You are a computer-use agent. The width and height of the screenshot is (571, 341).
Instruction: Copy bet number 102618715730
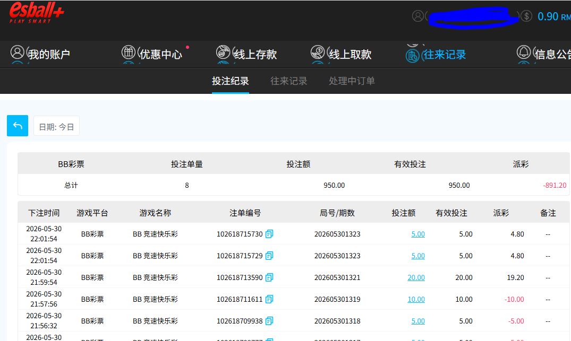[x=269, y=234]
